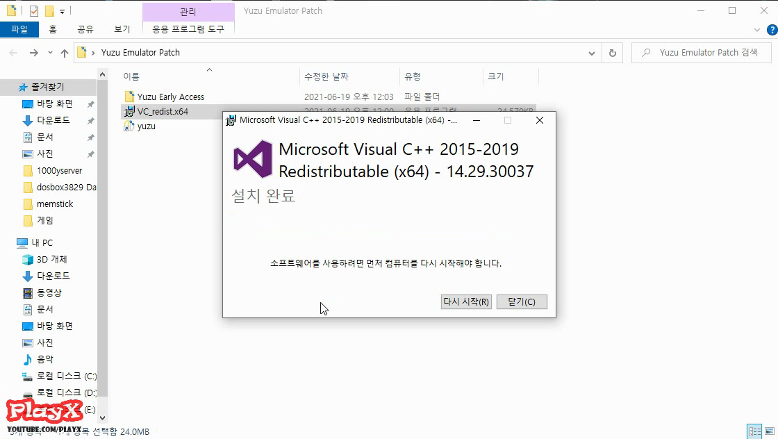Sort by the 유형 column header
Screen dimensions: 778x439
click(x=413, y=76)
